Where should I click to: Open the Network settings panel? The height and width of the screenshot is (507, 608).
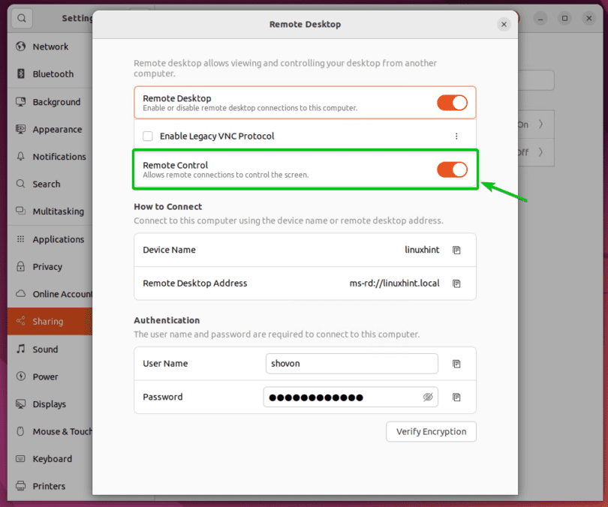tap(50, 46)
